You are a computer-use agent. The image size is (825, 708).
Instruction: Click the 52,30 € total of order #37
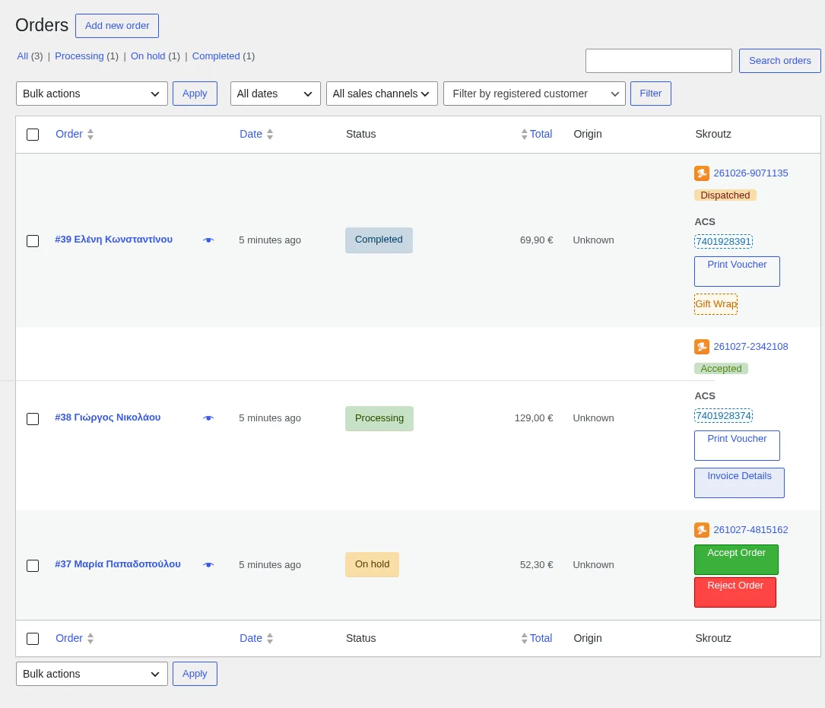(536, 565)
